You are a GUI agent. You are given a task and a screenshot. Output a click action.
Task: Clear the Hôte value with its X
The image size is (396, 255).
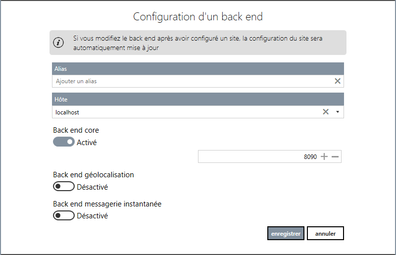326,112
